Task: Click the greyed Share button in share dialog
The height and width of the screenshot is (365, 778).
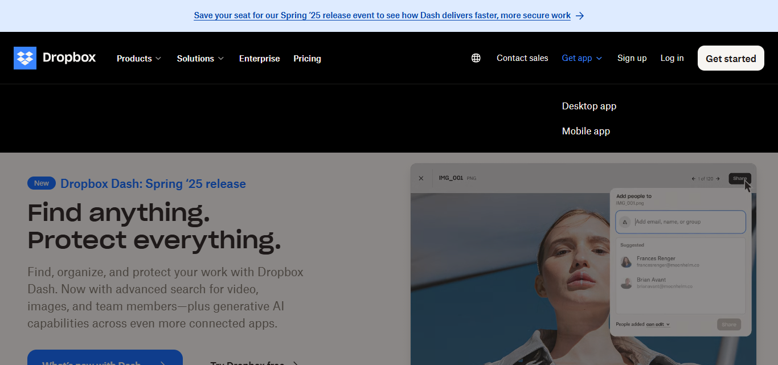Action: click(729, 325)
